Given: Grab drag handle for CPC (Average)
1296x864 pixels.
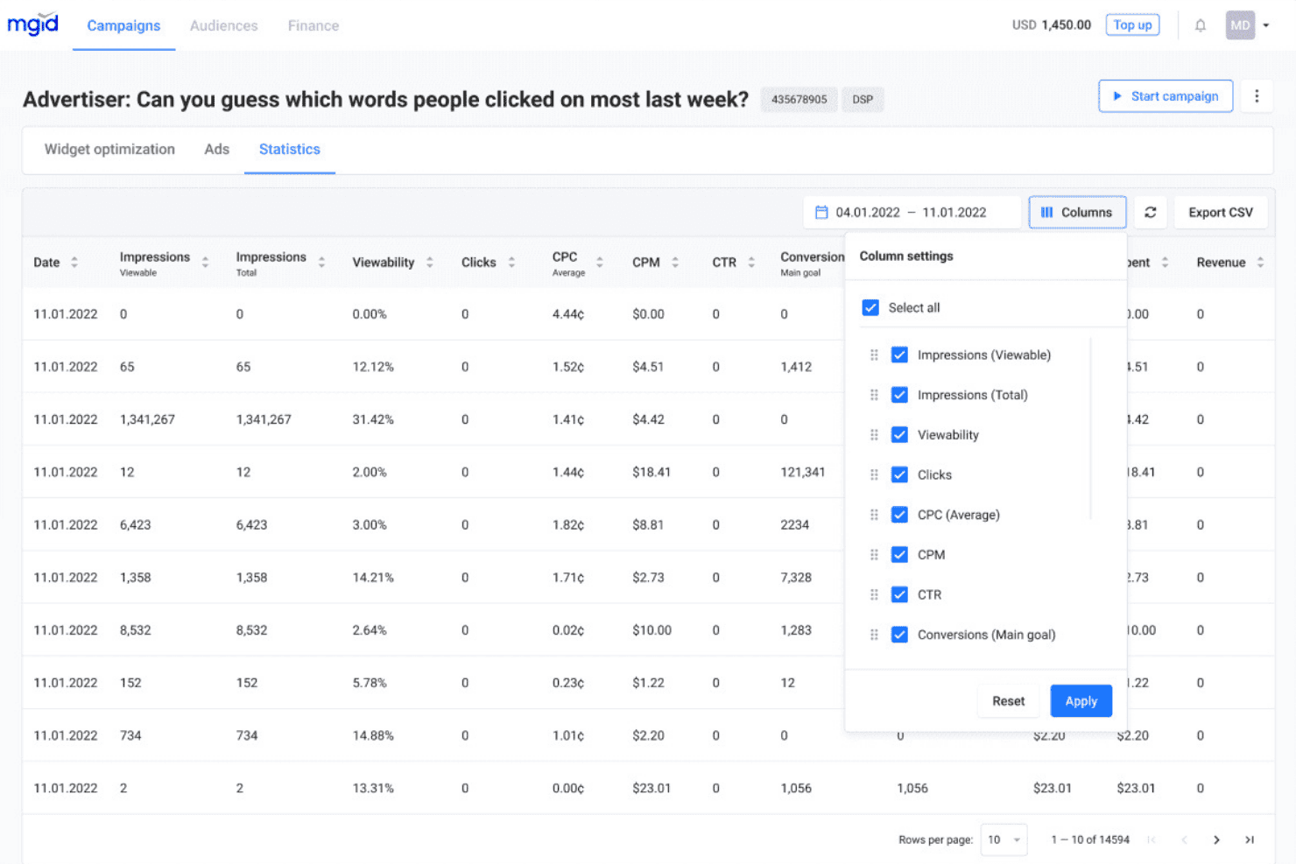Looking at the screenshot, I should pos(874,515).
